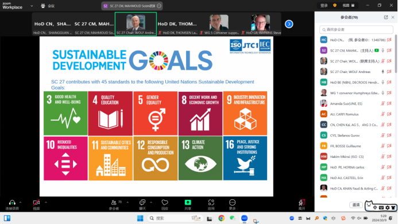Click green recording indicator for SC 27 CM

pyautogui.click(x=377, y=51)
